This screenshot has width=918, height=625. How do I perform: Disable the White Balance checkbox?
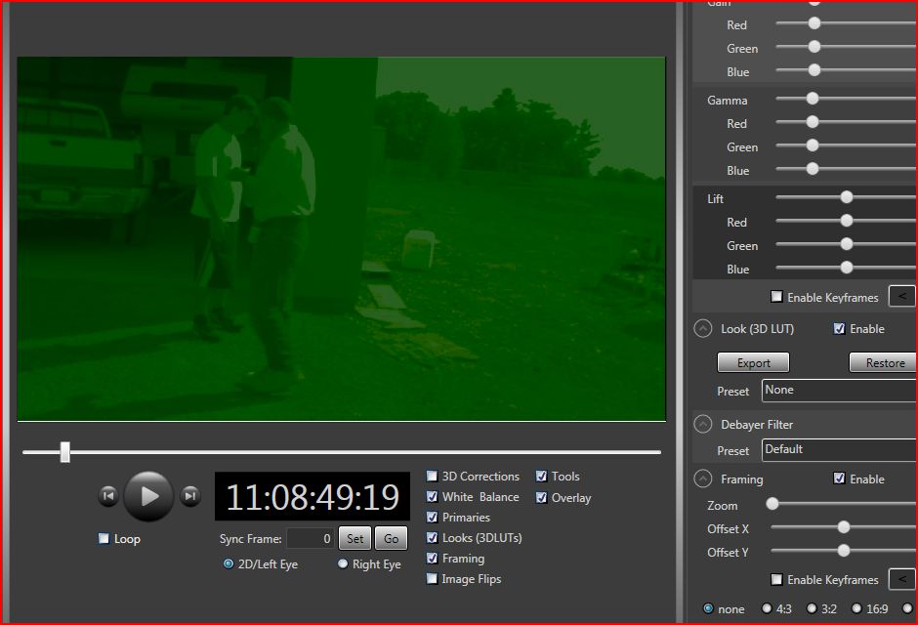[x=433, y=497]
